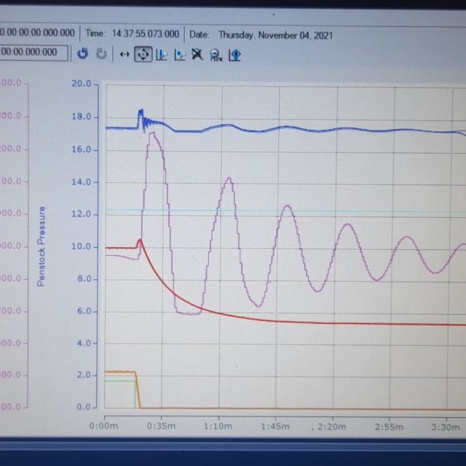
Task: Click the auto-scale vertical fit icon
Action: (x=234, y=55)
